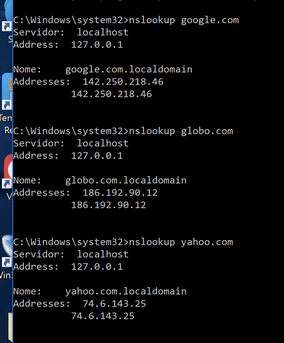Click the indented second 142.250.218.46 line

coord(111,94)
